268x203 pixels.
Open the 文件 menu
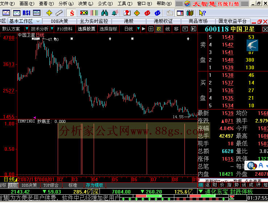point(7,3)
